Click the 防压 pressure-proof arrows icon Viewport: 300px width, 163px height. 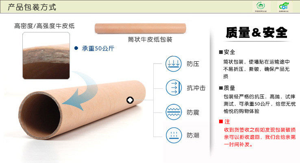coord(173,64)
